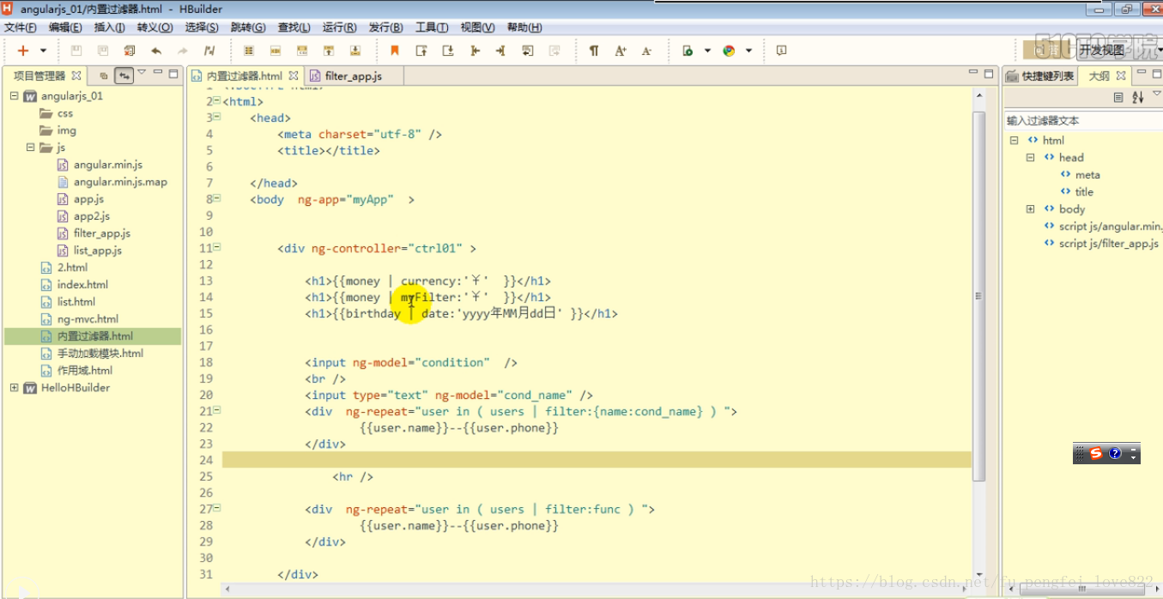Click the notification speech bubble icon
Image resolution: width=1163 pixels, height=599 pixels.
(781, 51)
